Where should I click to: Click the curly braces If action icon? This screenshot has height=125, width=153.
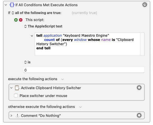tap(12, 5)
